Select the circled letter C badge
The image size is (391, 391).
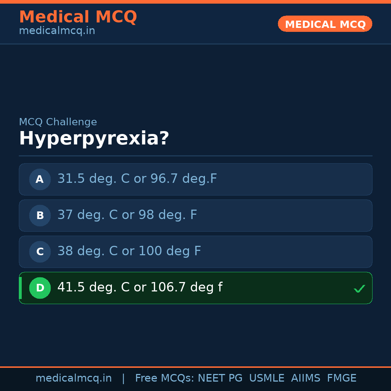(40, 252)
